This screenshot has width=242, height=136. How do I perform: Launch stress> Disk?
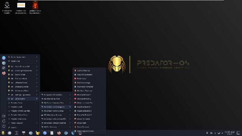[x=89, y=123]
